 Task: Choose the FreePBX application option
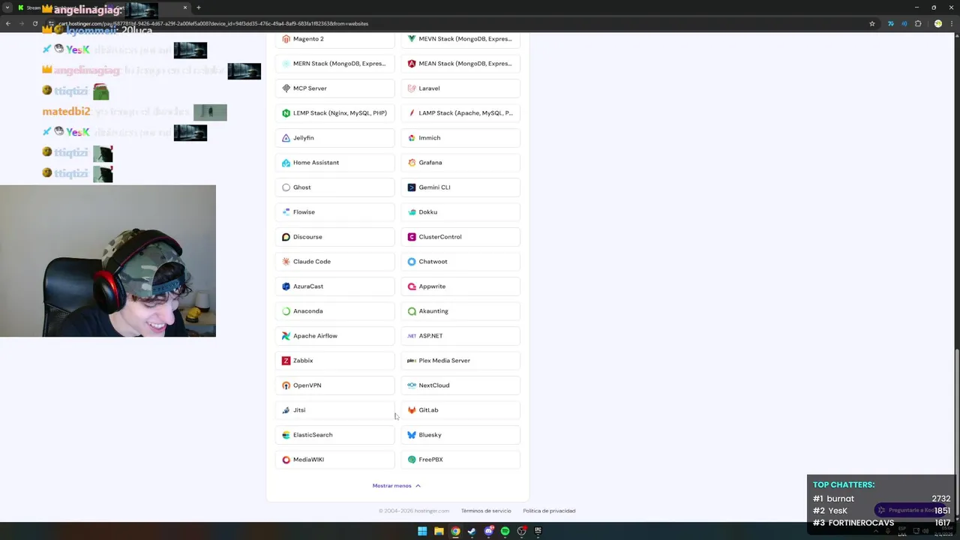pyautogui.click(x=461, y=460)
